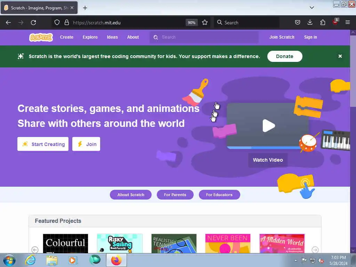Open the Explore page link
The width and height of the screenshot is (356, 267).
coord(90,37)
